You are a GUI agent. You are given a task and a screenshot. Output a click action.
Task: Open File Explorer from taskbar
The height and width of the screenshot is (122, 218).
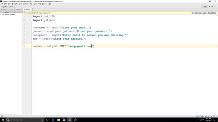(59, 120)
